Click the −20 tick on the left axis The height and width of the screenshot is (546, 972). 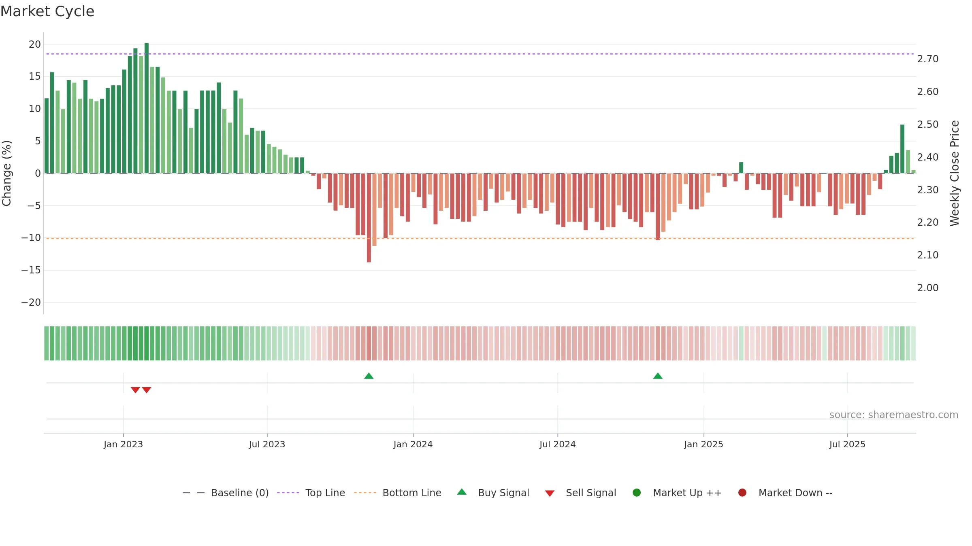click(31, 303)
